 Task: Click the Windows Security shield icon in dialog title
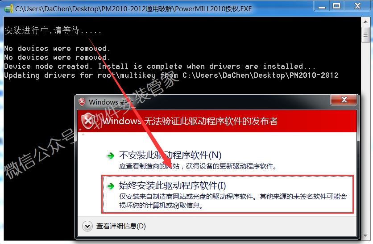82,102
